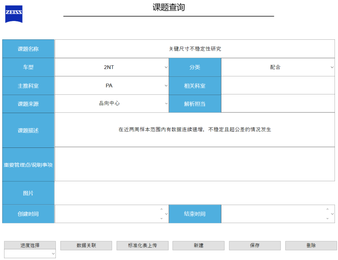Viewport: 338px width, 260px height.
Task: Open the 结束时间 date dropdown arrow
Action: 332,214
